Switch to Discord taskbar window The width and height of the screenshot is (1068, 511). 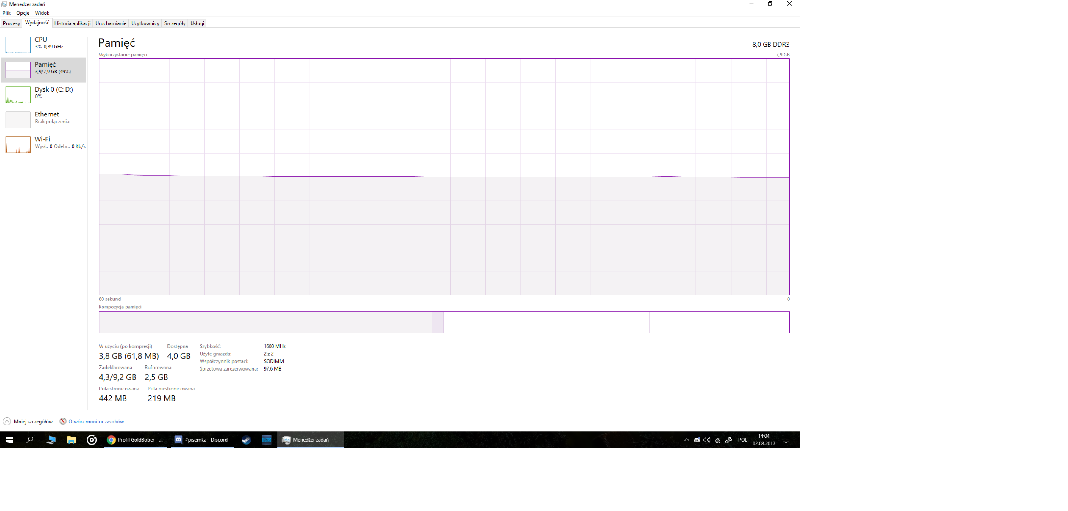(x=201, y=440)
